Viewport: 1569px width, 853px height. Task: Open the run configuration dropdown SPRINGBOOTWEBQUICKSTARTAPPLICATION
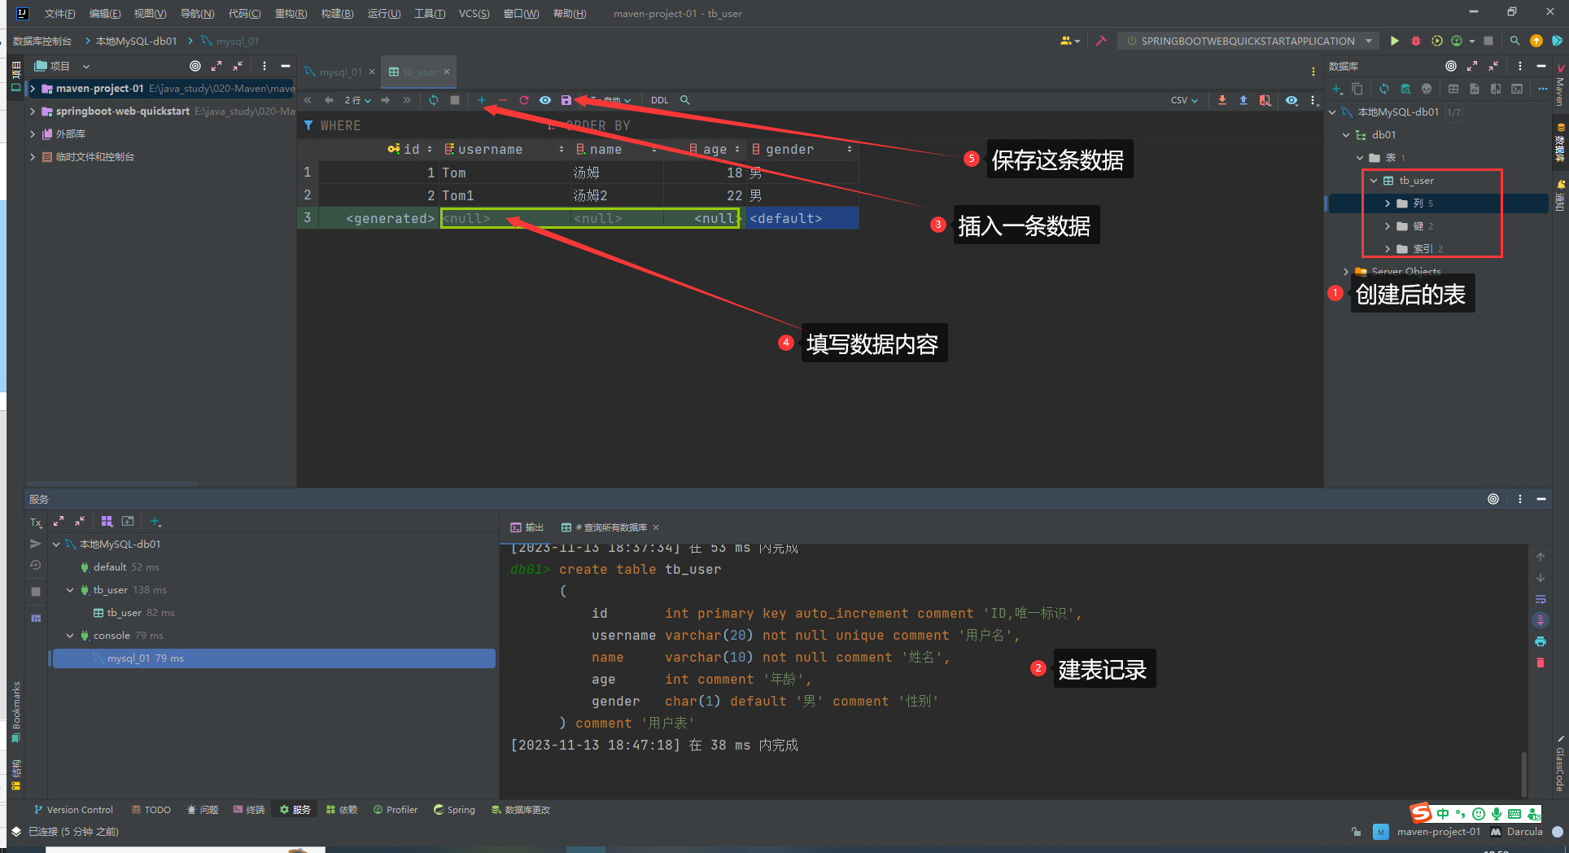tap(1249, 41)
